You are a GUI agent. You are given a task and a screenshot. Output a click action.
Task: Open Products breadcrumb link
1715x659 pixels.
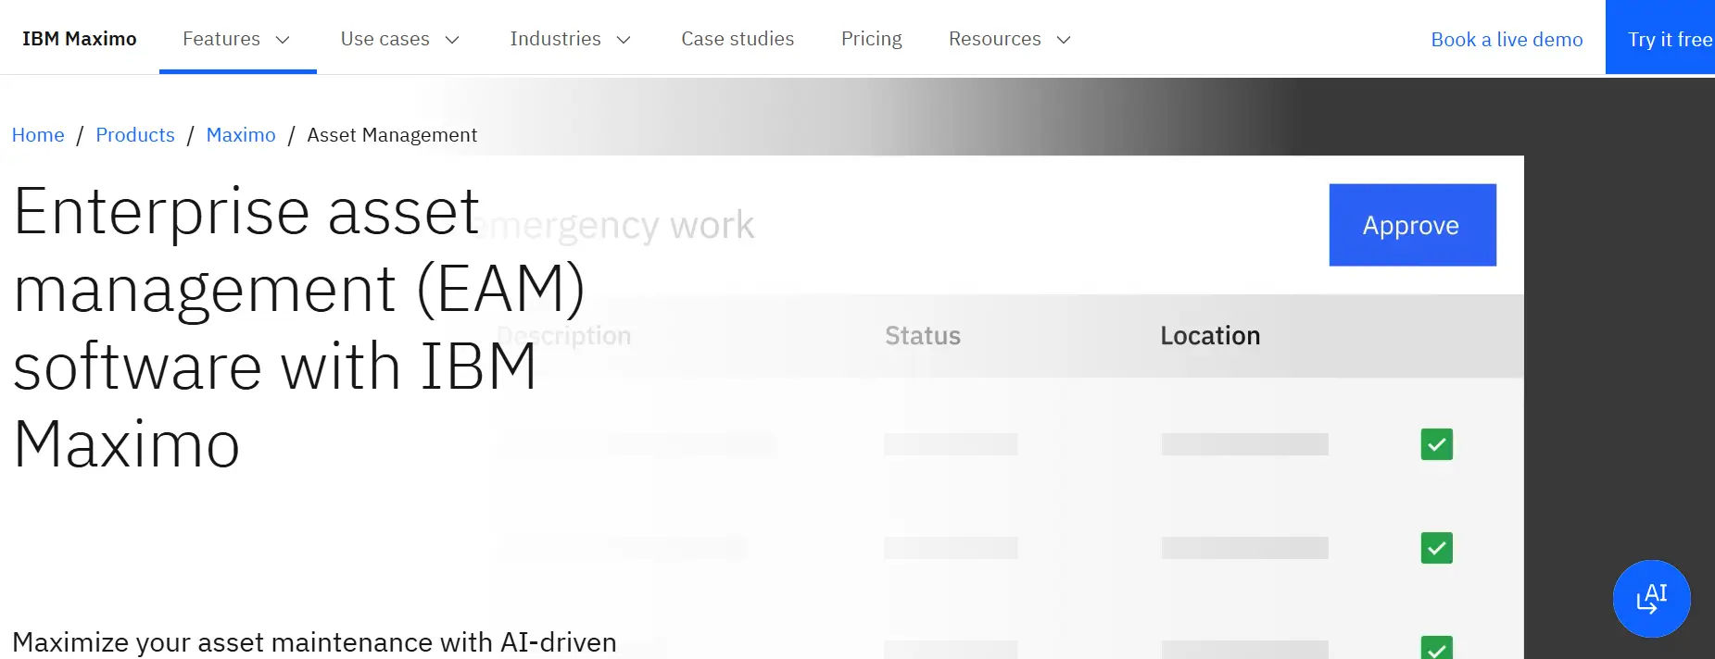tap(135, 135)
